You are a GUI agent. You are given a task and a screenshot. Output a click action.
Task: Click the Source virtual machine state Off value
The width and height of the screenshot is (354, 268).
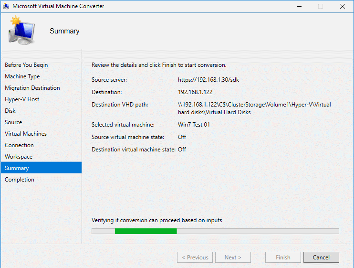182,137
